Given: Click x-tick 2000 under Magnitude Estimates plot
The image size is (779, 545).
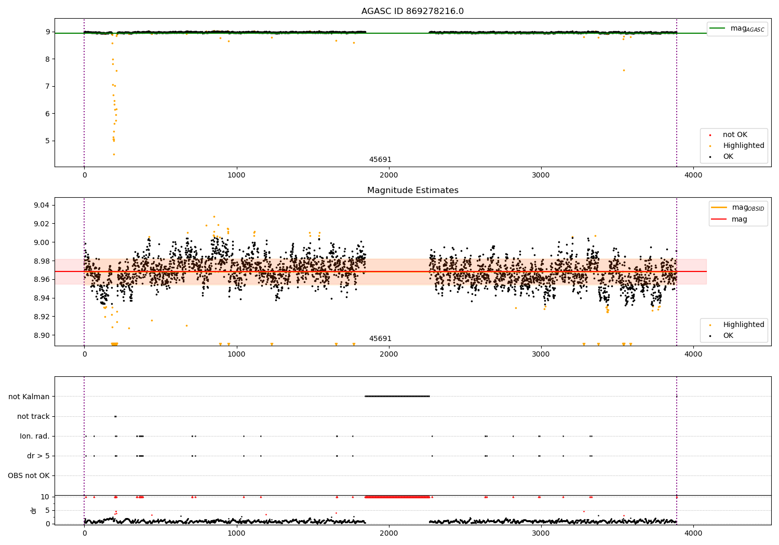Looking at the screenshot, I should pyautogui.click(x=389, y=355).
